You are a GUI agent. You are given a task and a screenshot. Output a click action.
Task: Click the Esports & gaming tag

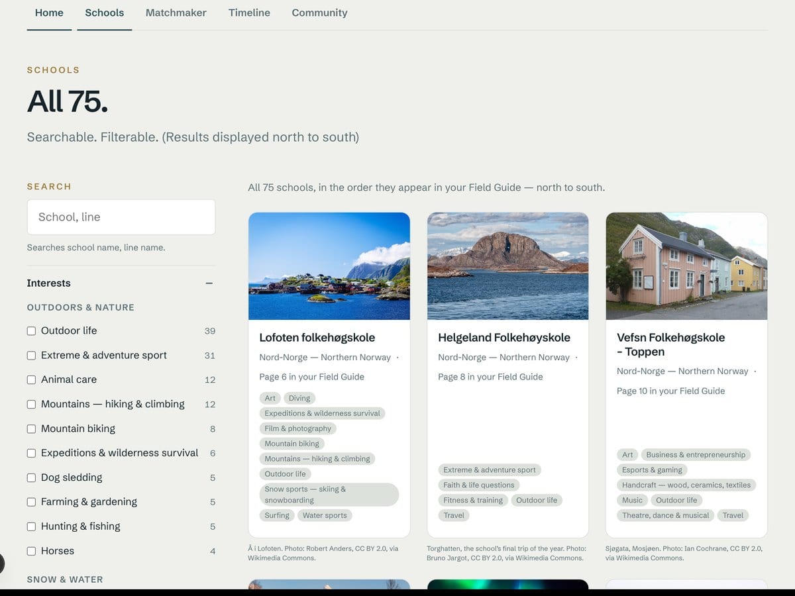click(652, 470)
